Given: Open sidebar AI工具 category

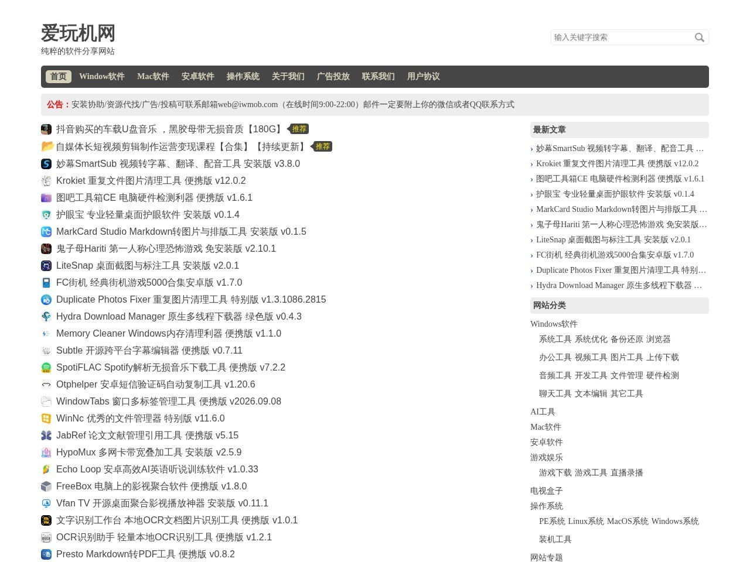Looking at the screenshot, I should tap(543, 412).
